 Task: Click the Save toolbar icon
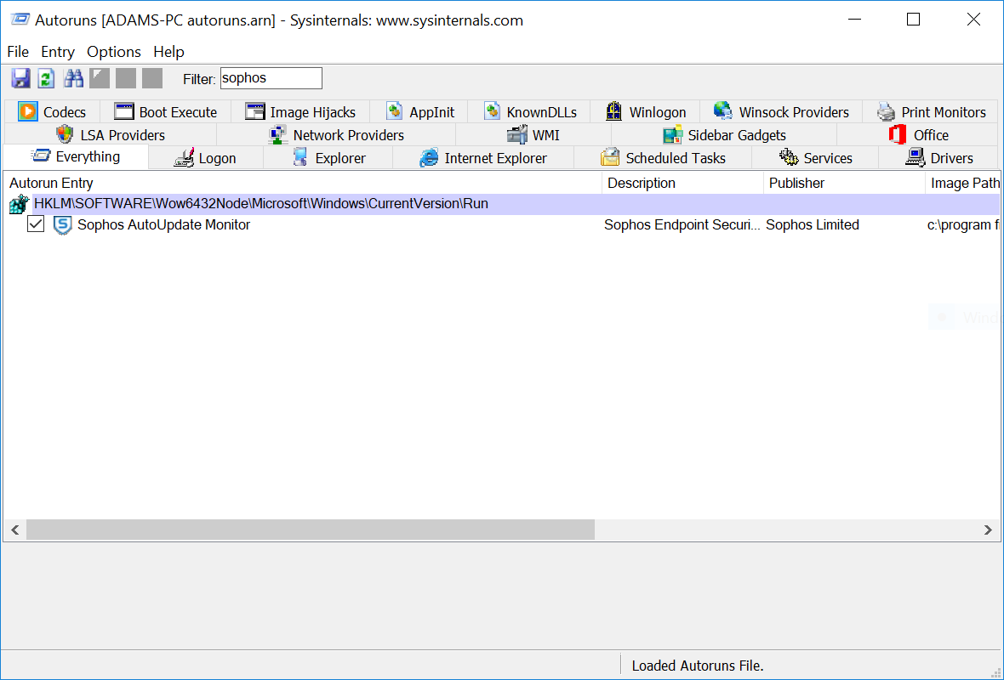(x=20, y=79)
